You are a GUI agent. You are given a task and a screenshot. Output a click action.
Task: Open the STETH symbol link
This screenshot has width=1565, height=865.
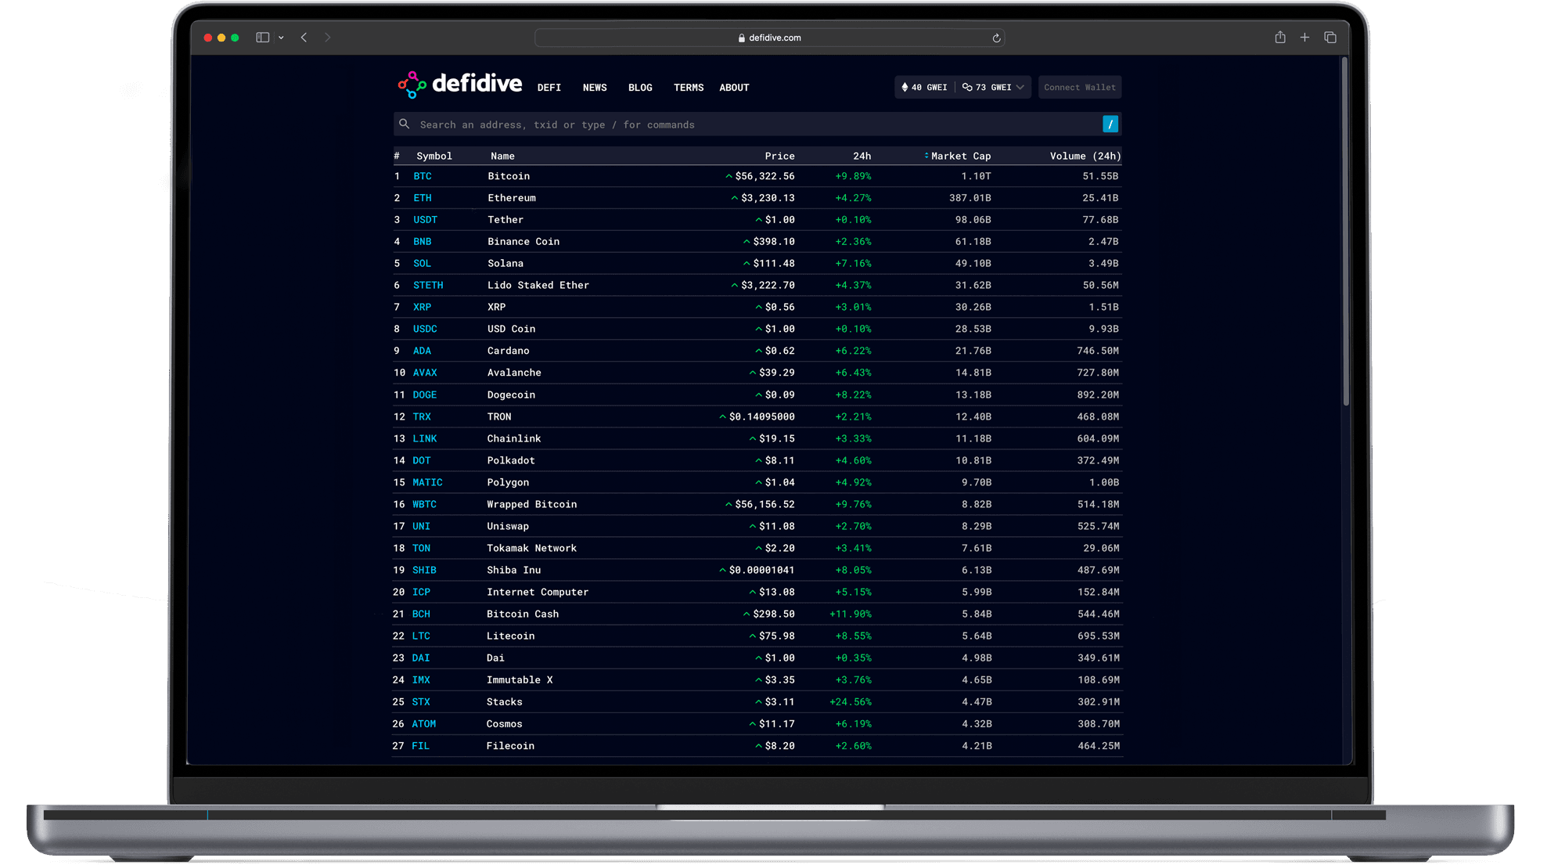[428, 286]
